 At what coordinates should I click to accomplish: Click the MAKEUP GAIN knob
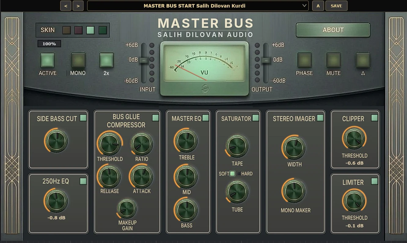click(x=127, y=209)
